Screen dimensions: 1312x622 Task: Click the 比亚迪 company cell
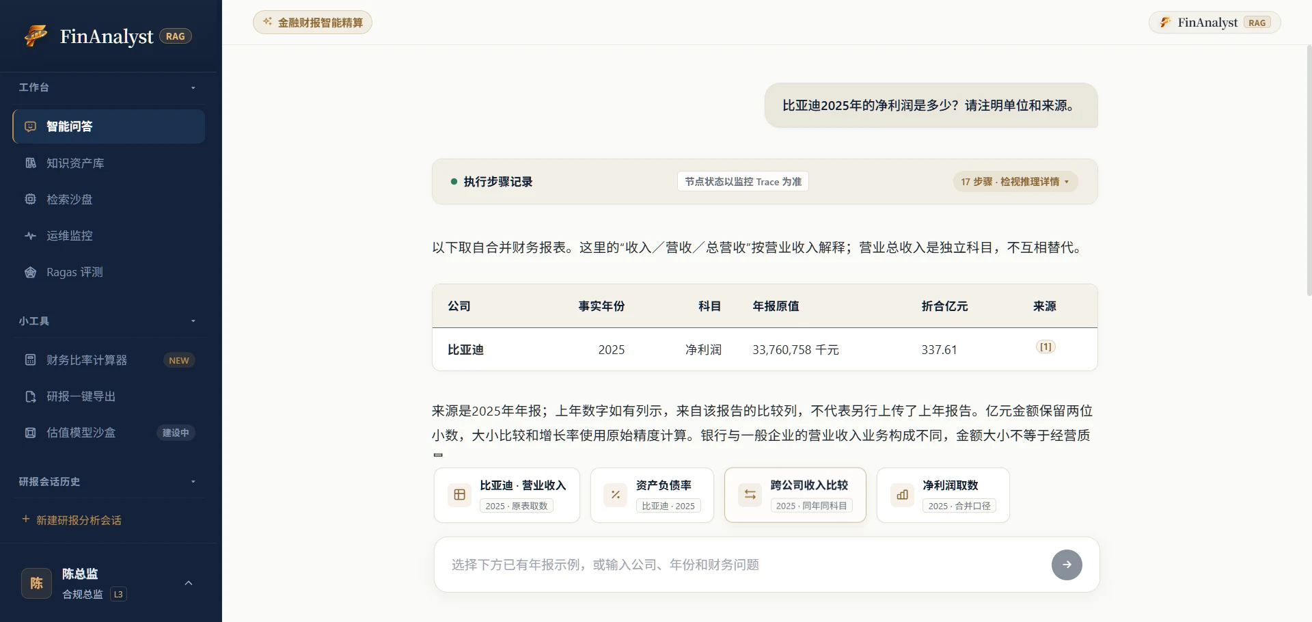click(x=465, y=350)
